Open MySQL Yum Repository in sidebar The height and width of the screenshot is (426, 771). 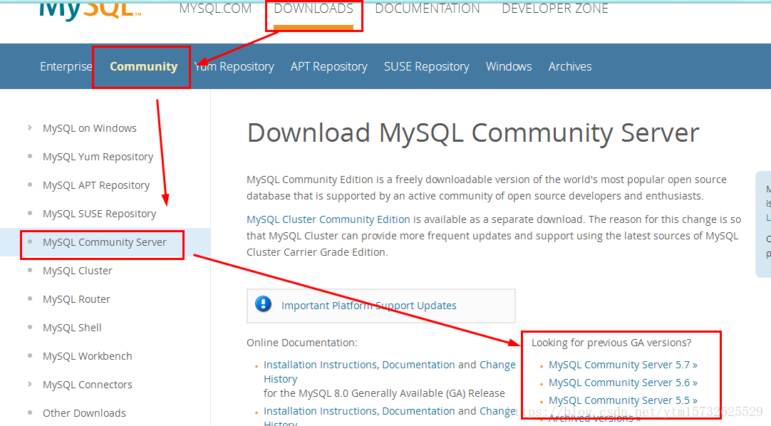tap(98, 157)
